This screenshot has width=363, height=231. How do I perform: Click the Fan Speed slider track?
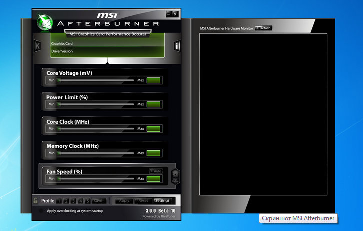click(96, 179)
